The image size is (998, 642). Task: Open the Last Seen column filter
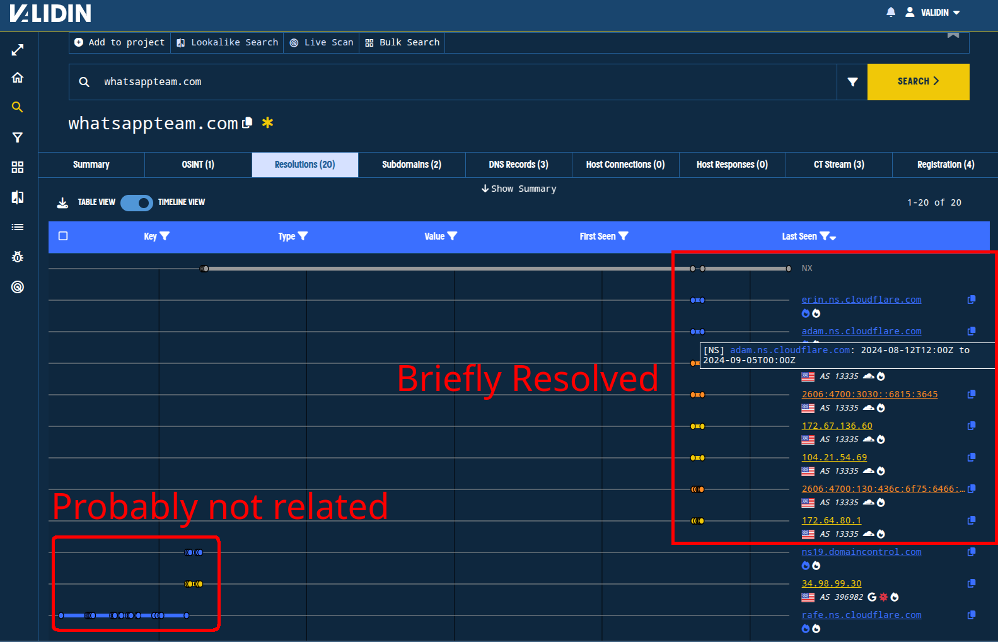(825, 236)
